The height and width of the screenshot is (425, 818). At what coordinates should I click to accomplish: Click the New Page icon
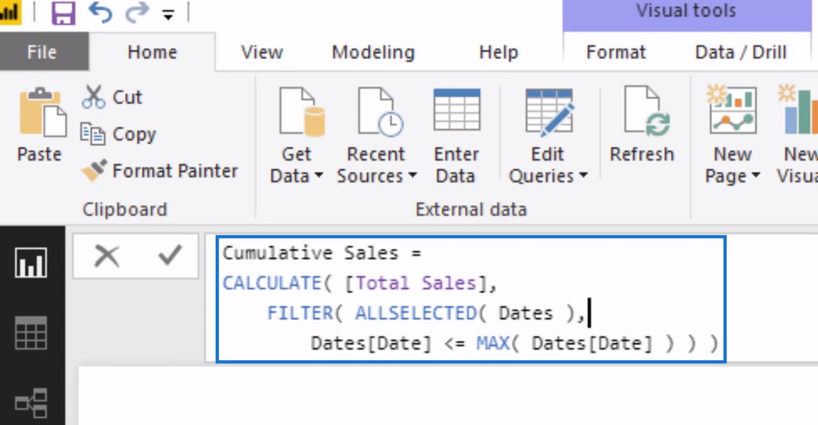tap(732, 109)
